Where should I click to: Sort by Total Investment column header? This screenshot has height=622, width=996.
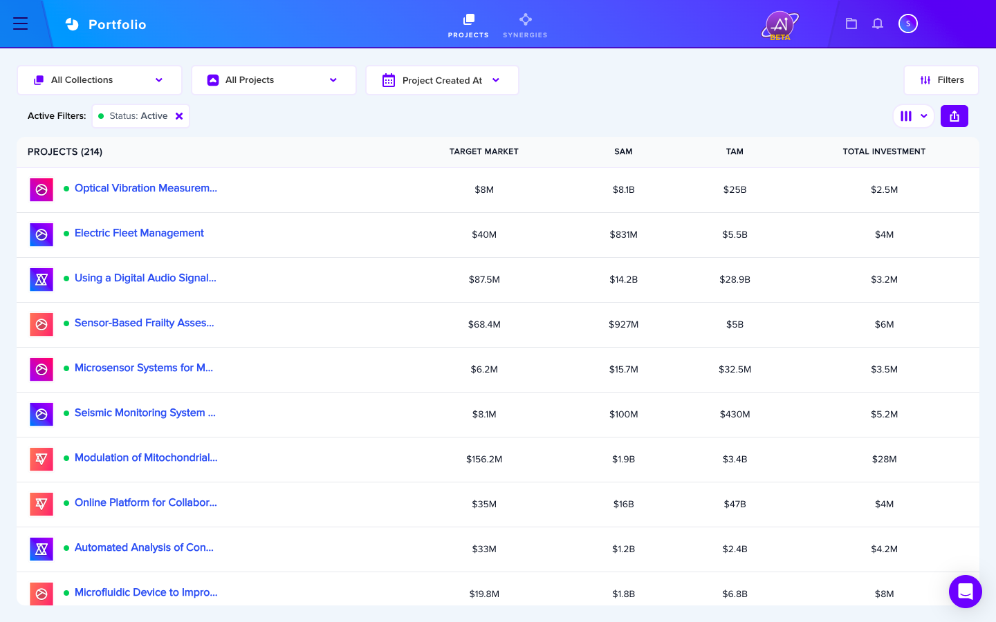pos(884,151)
